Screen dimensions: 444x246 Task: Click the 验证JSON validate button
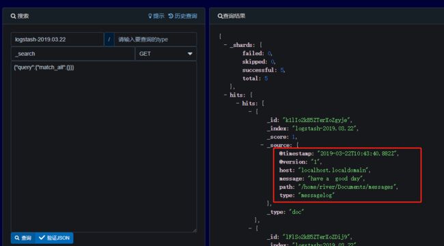[x=54, y=238]
